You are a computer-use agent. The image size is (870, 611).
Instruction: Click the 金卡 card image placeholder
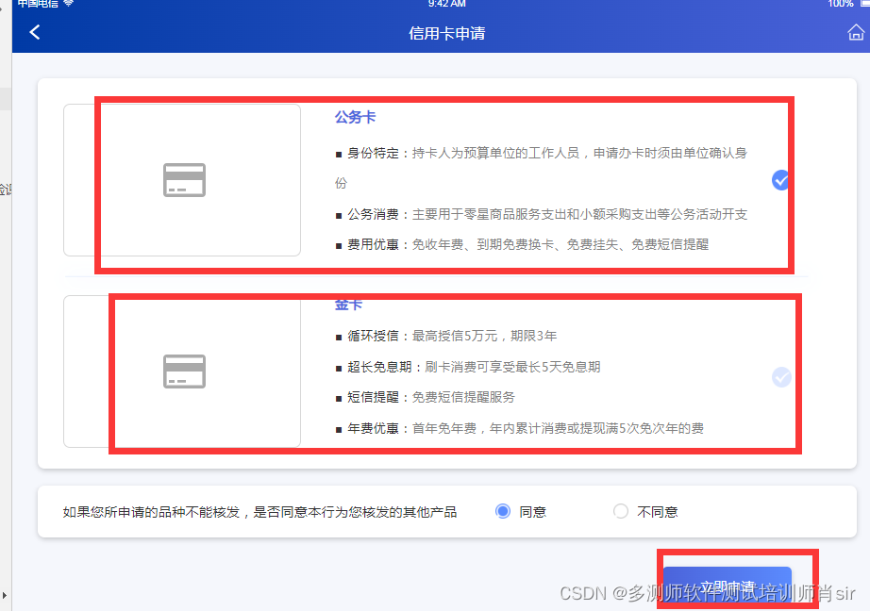[183, 371]
